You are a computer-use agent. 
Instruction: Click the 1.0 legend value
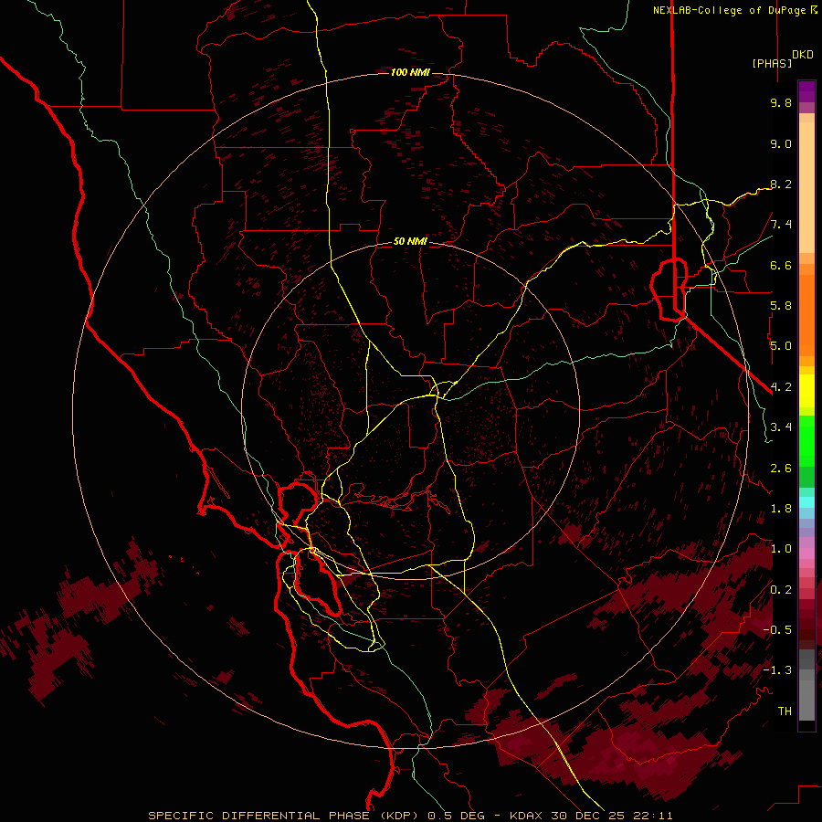click(x=781, y=549)
